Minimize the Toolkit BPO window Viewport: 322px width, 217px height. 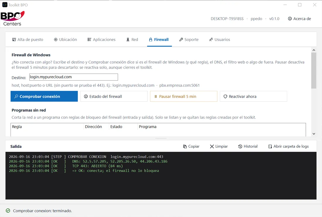pyautogui.click(x=285, y=5)
